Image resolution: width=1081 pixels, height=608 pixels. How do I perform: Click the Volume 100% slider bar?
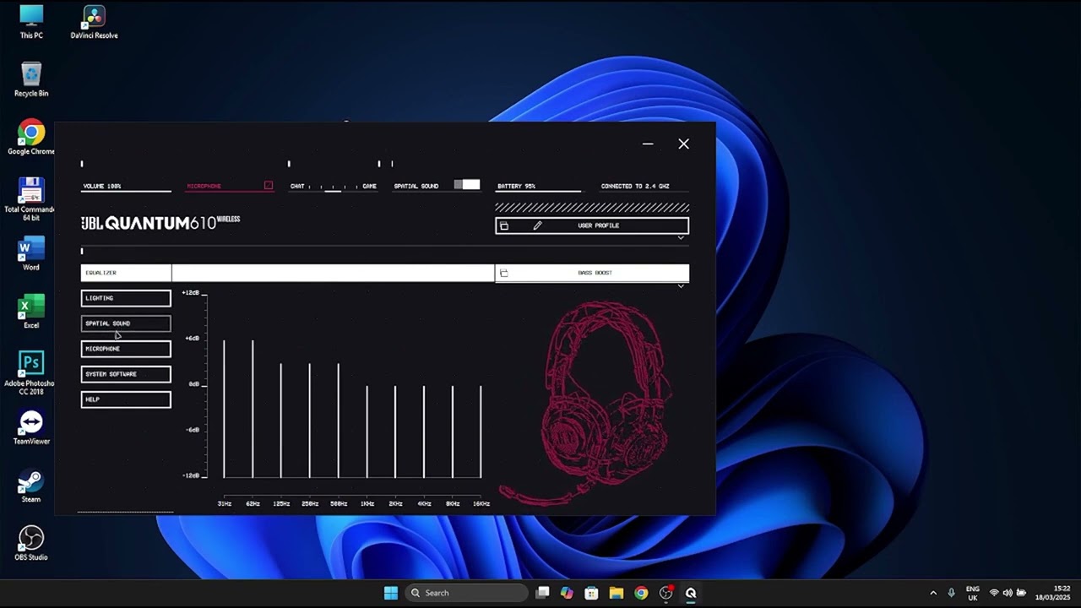[126, 192]
